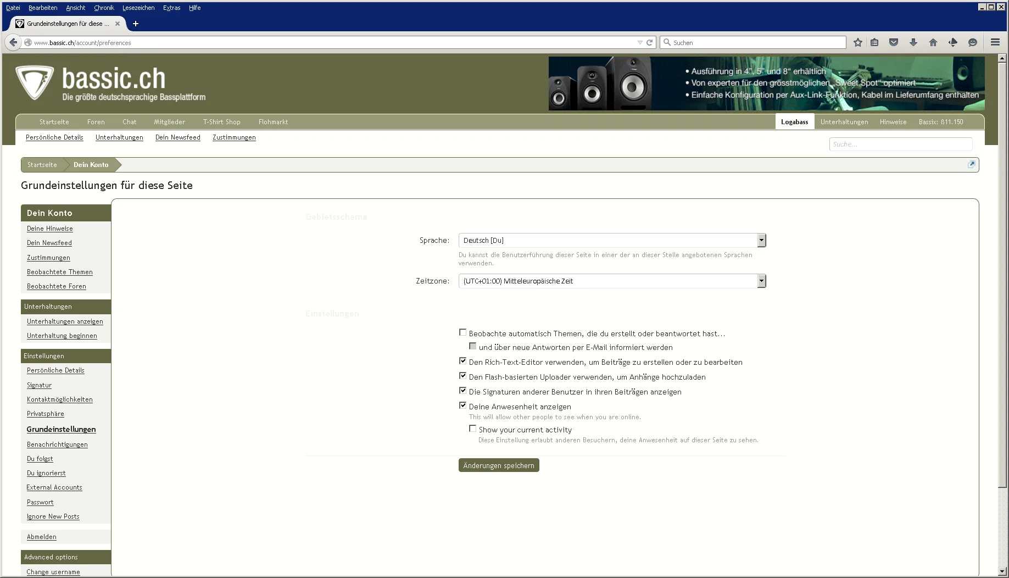
Task: Open the downloads arrow icon
Action: pos(913,42)
